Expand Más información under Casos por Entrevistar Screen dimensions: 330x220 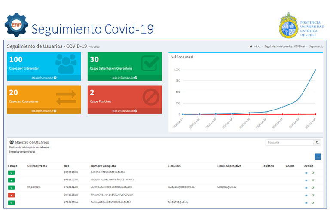[44, 78]
